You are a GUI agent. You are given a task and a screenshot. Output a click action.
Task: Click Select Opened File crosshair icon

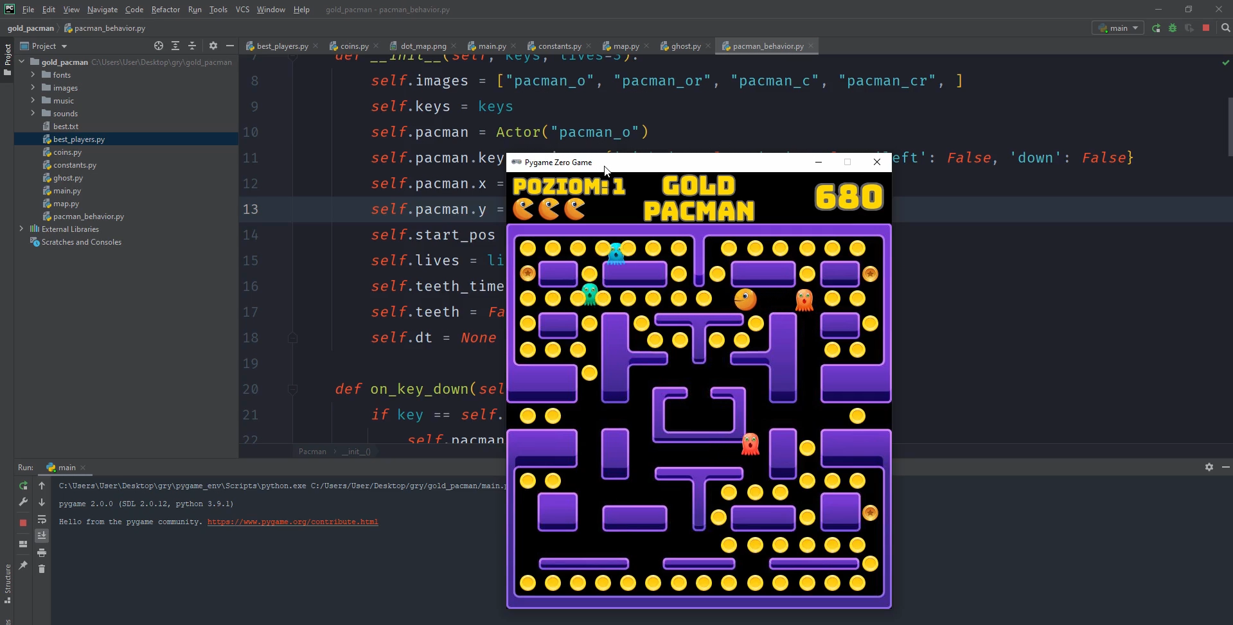(159, 46)
